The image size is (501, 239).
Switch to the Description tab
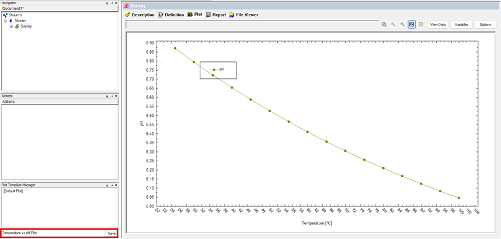pyautogui.click(x=140, y=15)
